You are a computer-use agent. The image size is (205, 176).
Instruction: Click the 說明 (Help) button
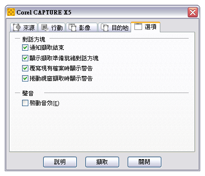tap(60, 162)
